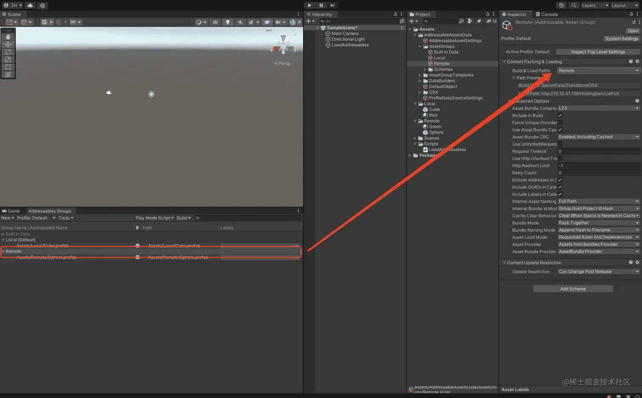
Task: Click the Open button in Inspector
Action: click(x=633, y=31)
